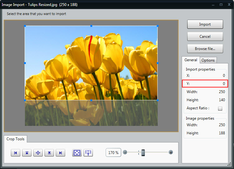Click the fit-to-sign crop tool icon
This screenshot has height=169, width=234.
pos(88,153)
